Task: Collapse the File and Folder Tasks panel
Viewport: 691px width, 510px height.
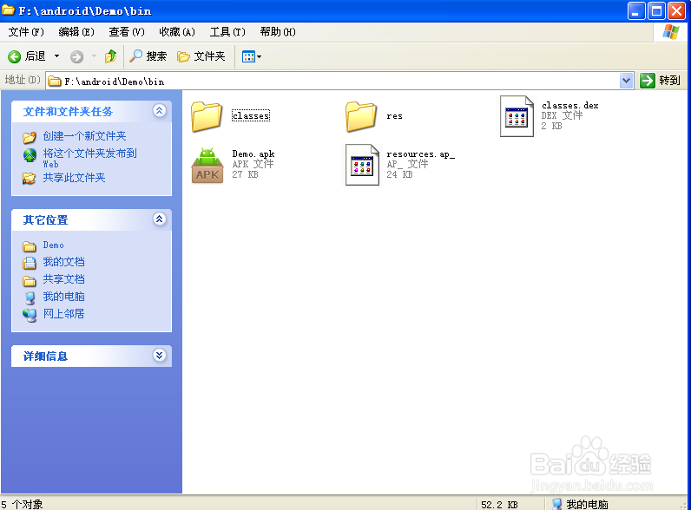Action: click(160, 110)
